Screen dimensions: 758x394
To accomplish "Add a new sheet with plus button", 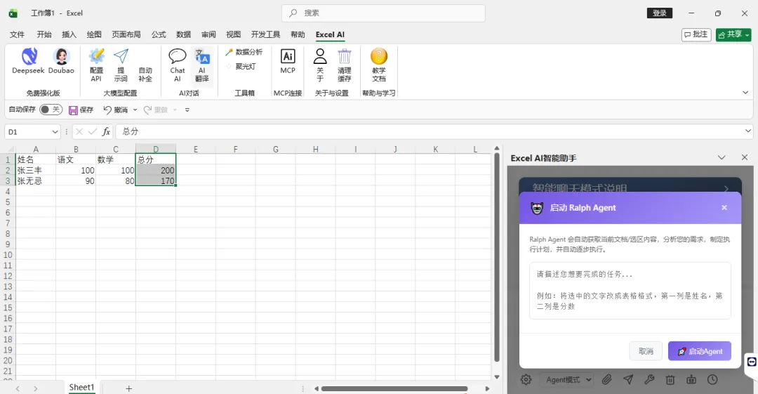I will [128, 388].
